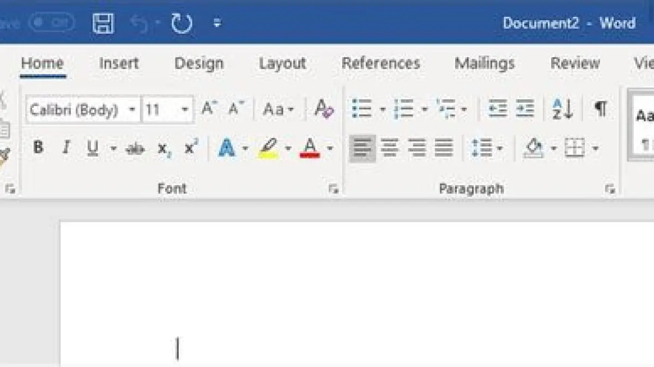This screenshot has height=367, width=654.
Task: Apply the yellow text highlight color
Action: (269, 148)
